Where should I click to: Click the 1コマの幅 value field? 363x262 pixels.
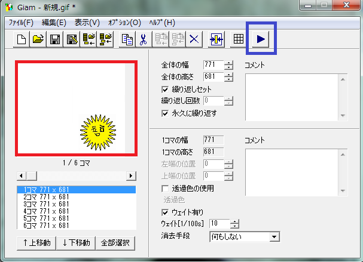pyautogui.click(x=213, y=140)
